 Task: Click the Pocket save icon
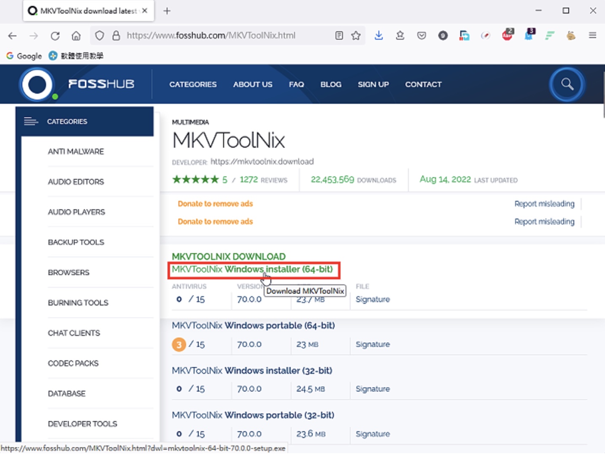coord(421,36)
